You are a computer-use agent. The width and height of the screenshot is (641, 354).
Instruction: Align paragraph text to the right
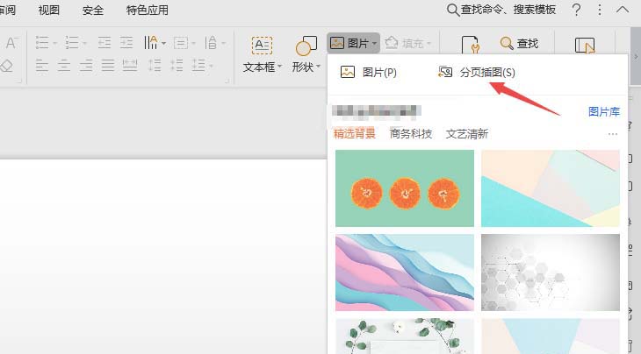click(86, 65)
